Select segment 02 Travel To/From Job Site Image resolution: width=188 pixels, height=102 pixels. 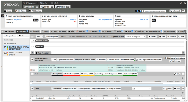pos(16,54)
